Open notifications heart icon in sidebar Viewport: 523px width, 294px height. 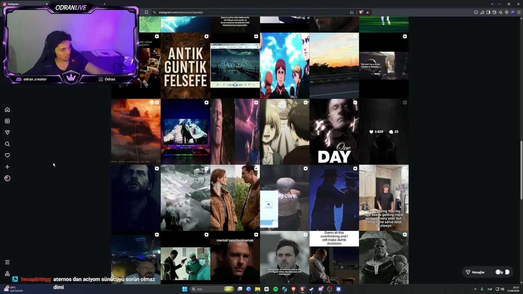[7, 156]
